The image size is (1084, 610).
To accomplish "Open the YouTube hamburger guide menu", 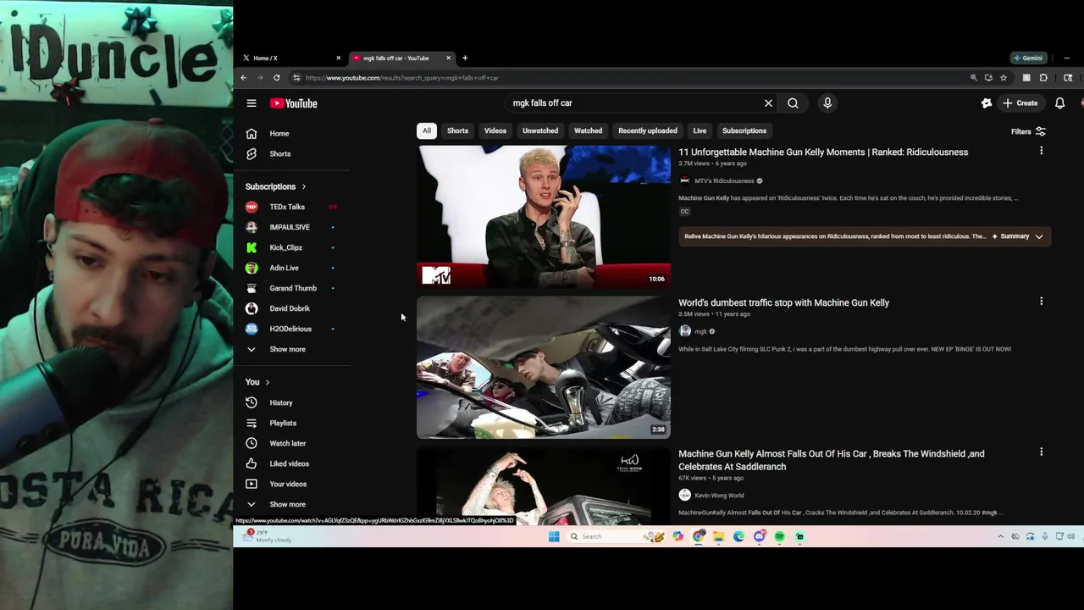I will point(252,103).
